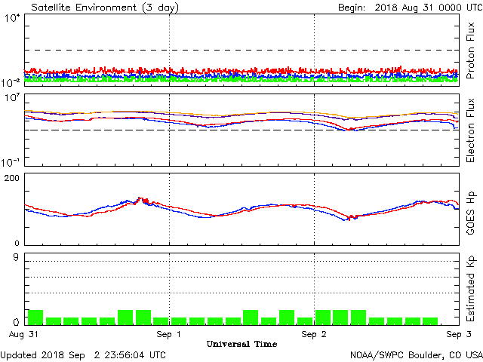
Task: Click the 'Sep 2' date label
Action: [314, 334]
